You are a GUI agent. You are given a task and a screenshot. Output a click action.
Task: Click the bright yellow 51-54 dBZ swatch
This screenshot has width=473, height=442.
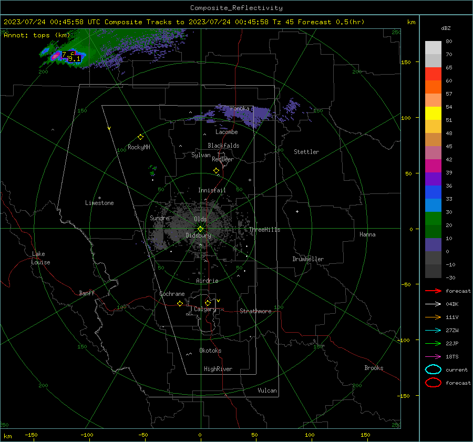[x=433, y=114]
